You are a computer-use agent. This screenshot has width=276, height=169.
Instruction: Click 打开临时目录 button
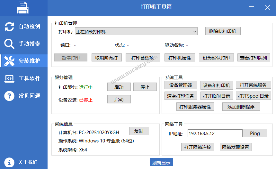217,96
